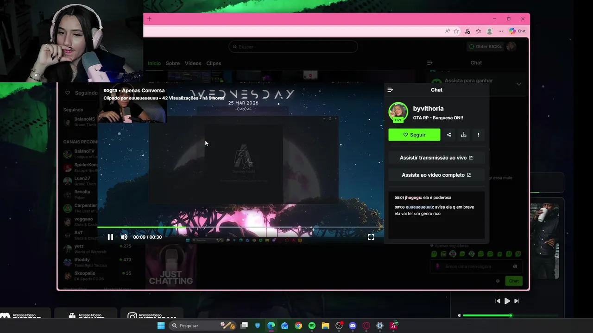This screenshot has width=593, height=333.
Task: Open Discord from the taskbar
Action: [353, 326]
